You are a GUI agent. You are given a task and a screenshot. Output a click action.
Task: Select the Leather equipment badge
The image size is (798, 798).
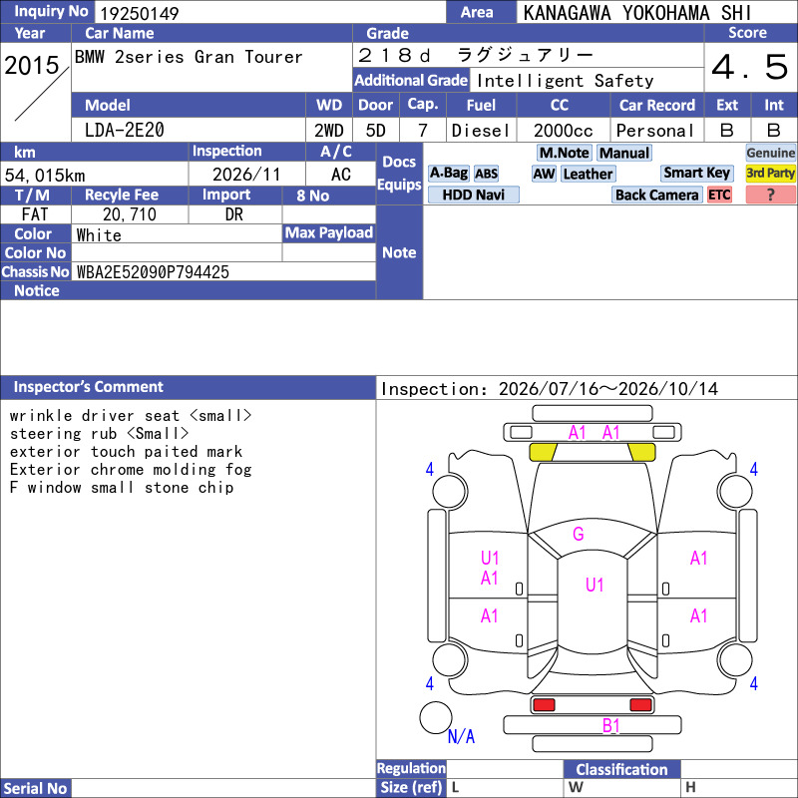click(x=588, y=174)
